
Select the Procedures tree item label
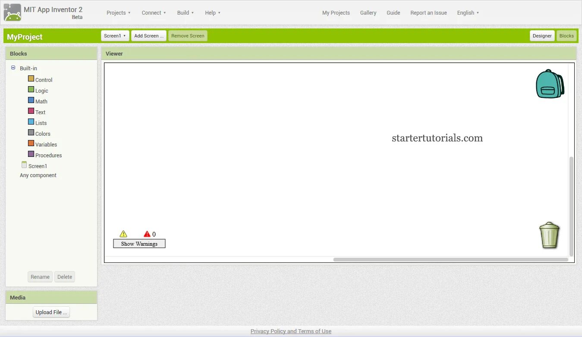click(x=48, y=155)
